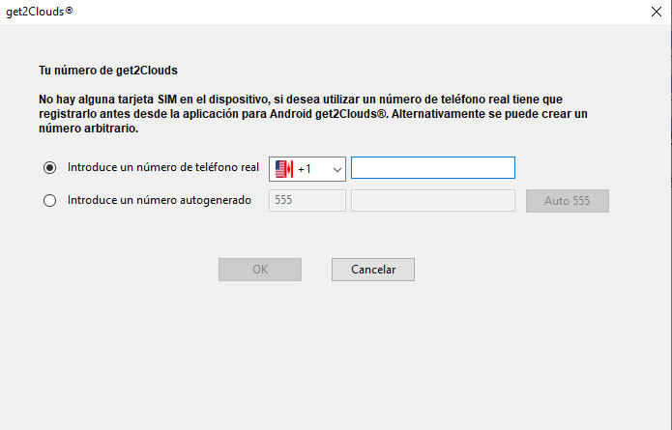This screenshot has width=672, height=430.
Task: Open the +1 country code dropdown
Action: [307, 169]
